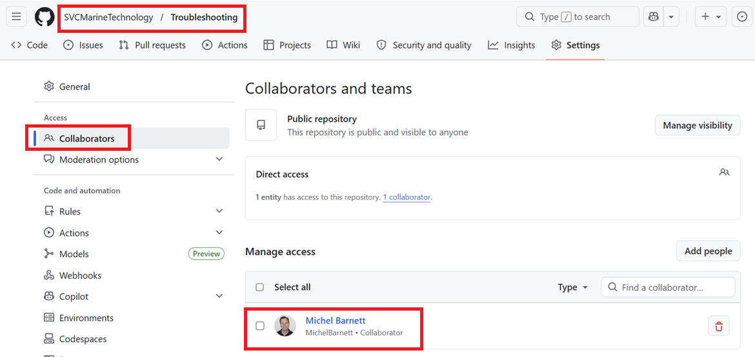
Task: Expand the sidebar Actions chevron
Action: tap(219, 233)
